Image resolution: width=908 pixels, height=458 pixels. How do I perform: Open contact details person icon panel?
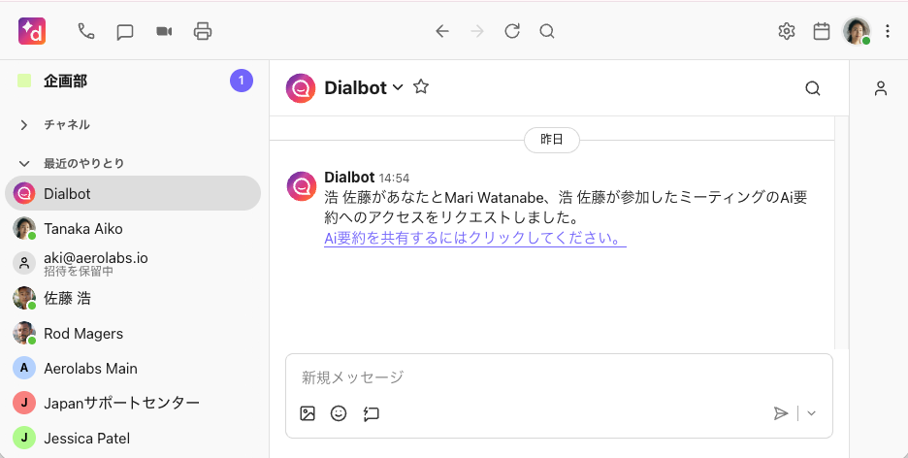pos(881,88)
